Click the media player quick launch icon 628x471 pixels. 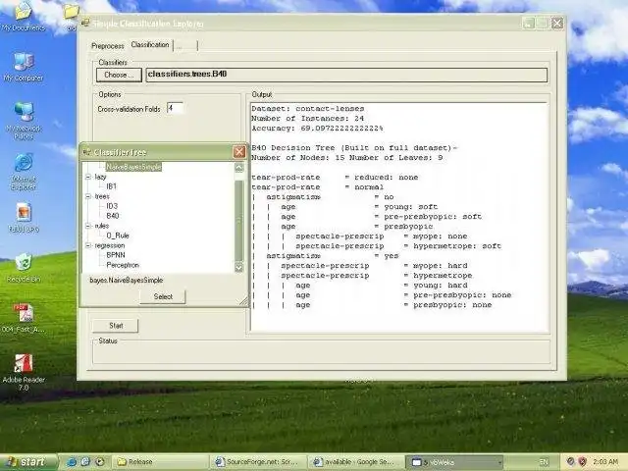[x=100, y=462]
